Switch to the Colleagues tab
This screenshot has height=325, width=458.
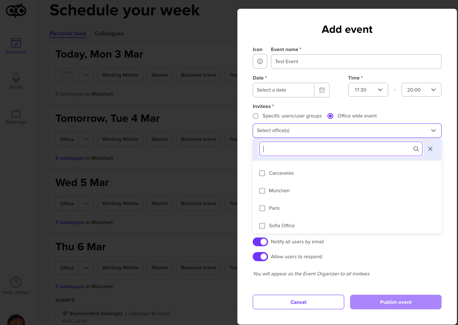click(x=109, y=34)
